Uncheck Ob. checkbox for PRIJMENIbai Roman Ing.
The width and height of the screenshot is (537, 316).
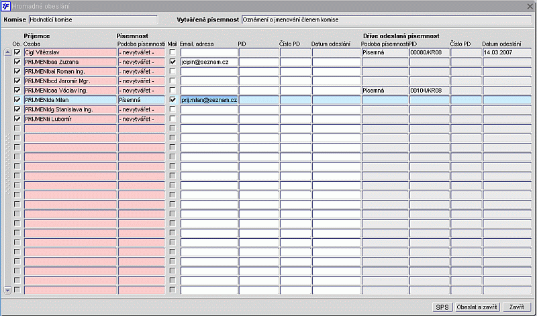pyautogui.click(x=17, y=72)
